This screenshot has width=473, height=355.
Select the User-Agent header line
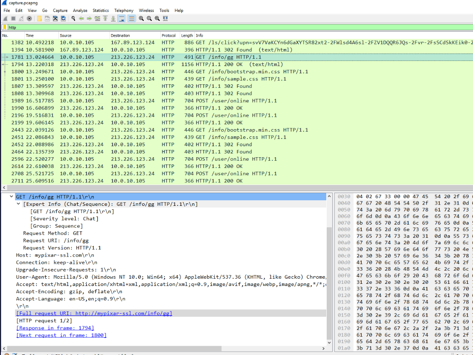(171, 277)
